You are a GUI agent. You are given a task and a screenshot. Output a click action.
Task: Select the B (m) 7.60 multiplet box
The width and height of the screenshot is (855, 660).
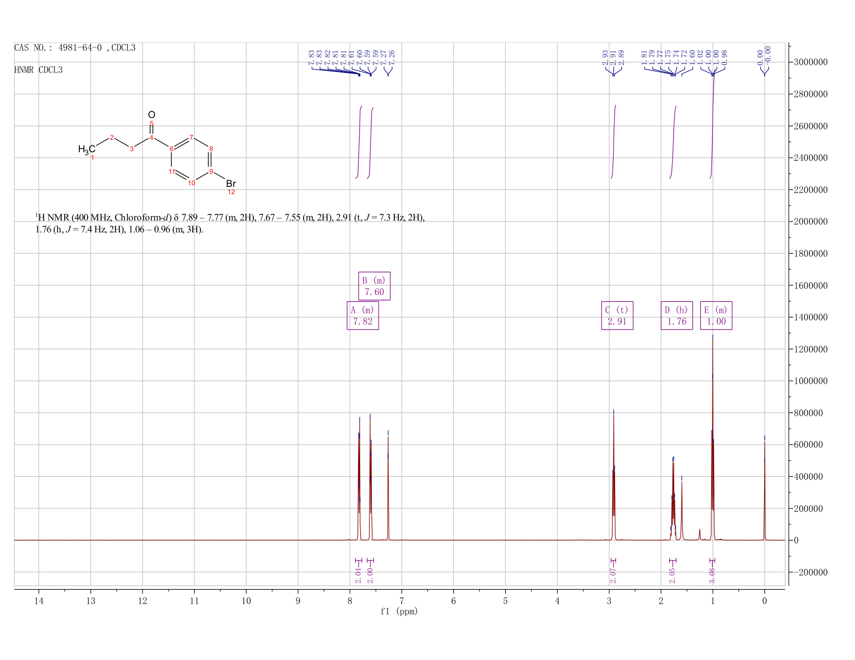click(x=374, y=286)
